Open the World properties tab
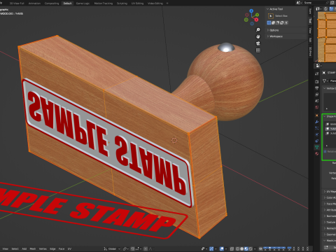The image size is (336, 252). pos(316,107)
